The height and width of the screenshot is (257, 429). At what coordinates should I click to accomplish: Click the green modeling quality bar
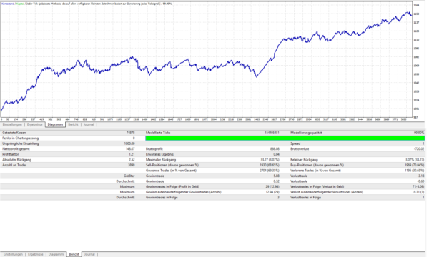click(x=285, y=138)
